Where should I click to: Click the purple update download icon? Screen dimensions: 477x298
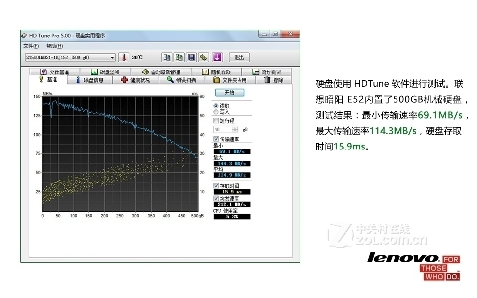pos(217,57)
